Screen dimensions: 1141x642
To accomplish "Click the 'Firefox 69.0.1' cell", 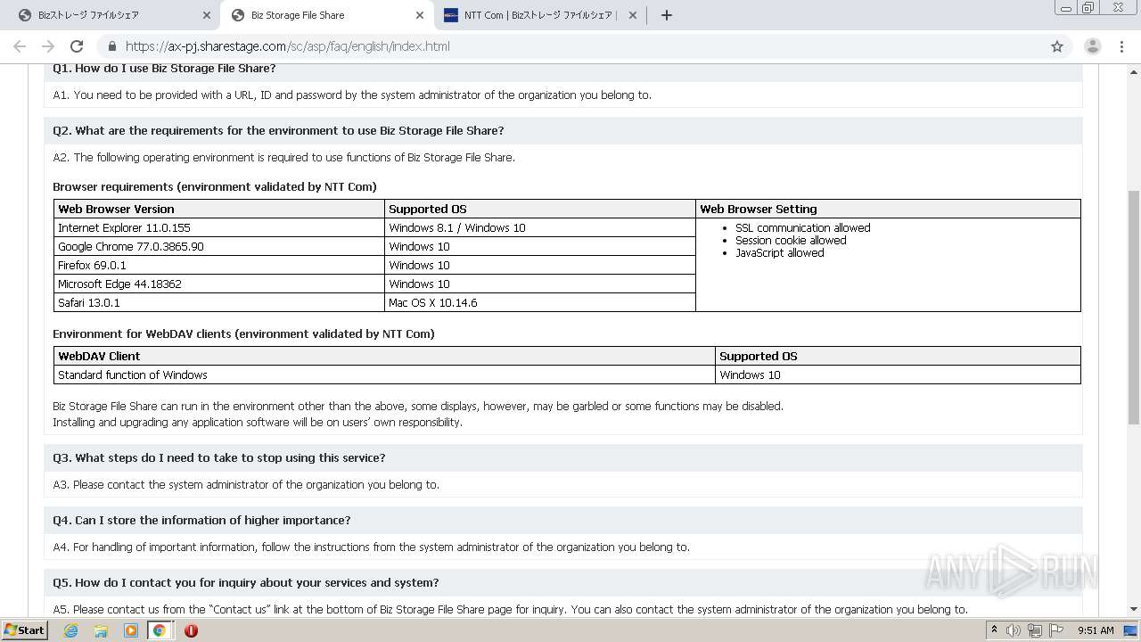I will pyautogui.click(x=219, y=266).
